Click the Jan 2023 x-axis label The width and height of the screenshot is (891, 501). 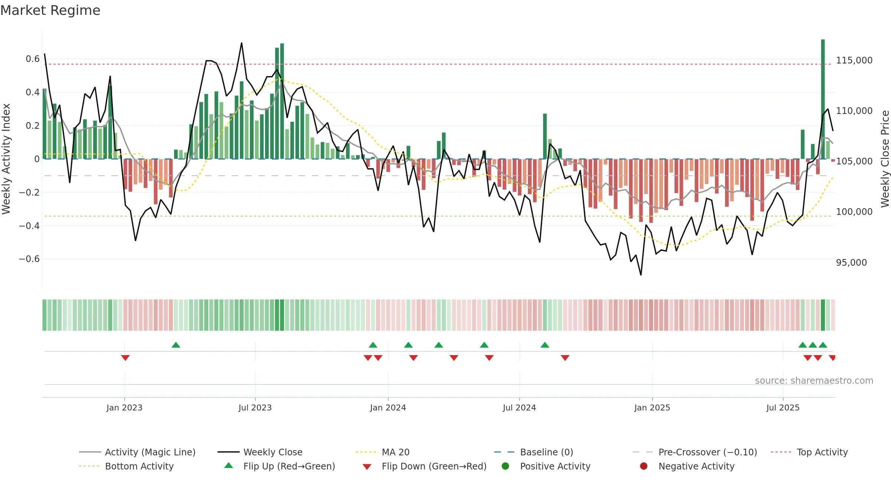pyautogui.click(x=124, y=407)
